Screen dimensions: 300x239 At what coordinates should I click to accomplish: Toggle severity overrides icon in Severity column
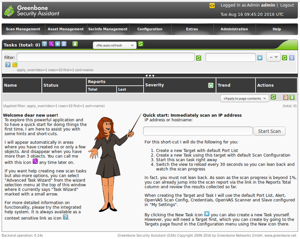pyautogui.click(x=210, y=85)
